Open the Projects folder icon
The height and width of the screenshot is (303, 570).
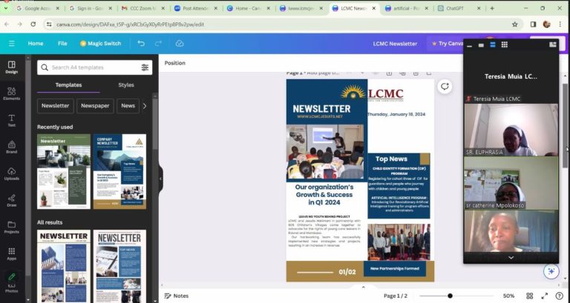click(11, 227)
